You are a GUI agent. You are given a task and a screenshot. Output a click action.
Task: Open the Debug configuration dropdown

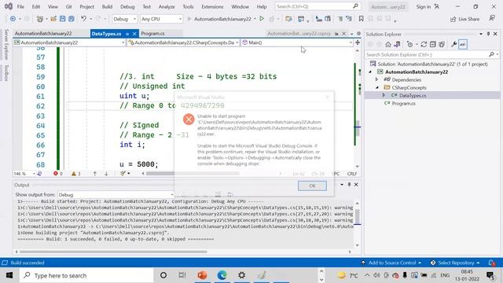(124, 19)
